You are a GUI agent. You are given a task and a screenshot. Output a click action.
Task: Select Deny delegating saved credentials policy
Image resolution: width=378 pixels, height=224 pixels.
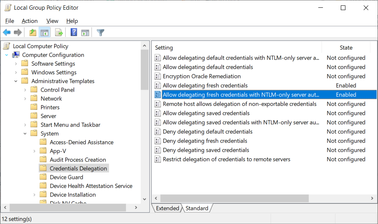(206, 150)
